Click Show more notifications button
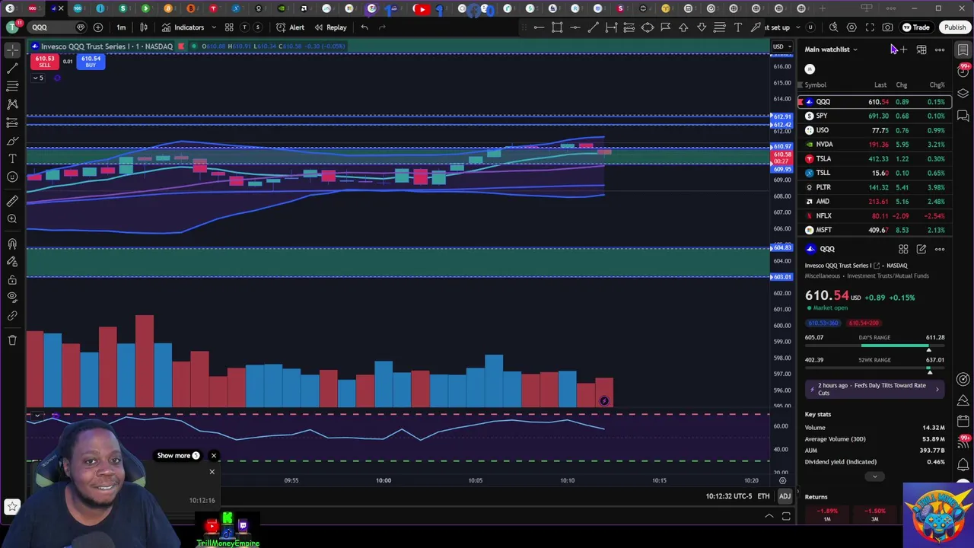The width and height of the screenshot is (974, 548). 178,456
